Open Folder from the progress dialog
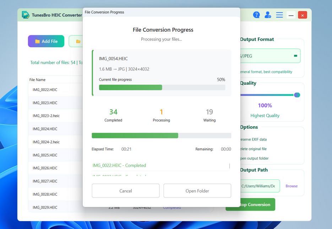 point(197,191)
